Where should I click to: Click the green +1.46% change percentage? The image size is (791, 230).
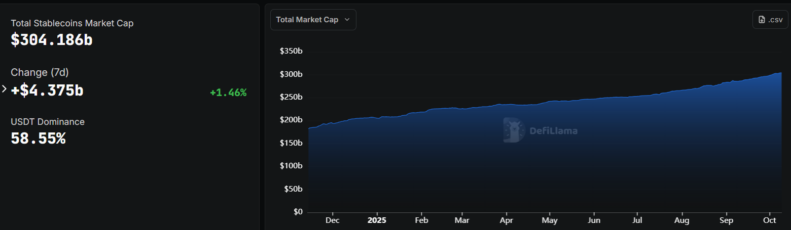[x=228, y=93]
